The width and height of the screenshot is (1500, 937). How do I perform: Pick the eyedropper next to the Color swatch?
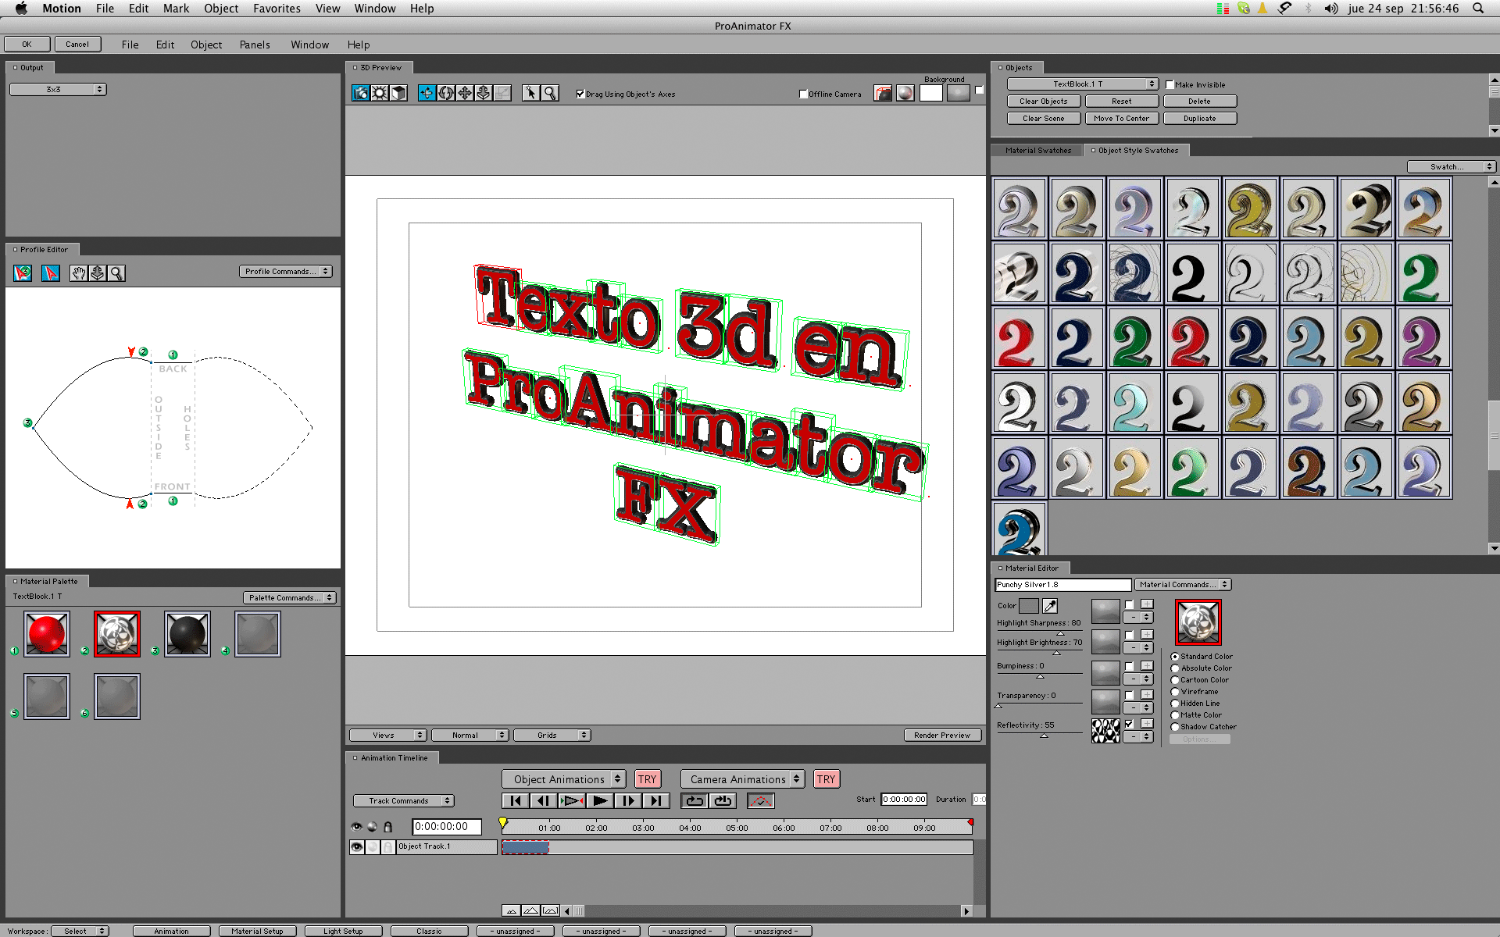[x=1050, y=606]
